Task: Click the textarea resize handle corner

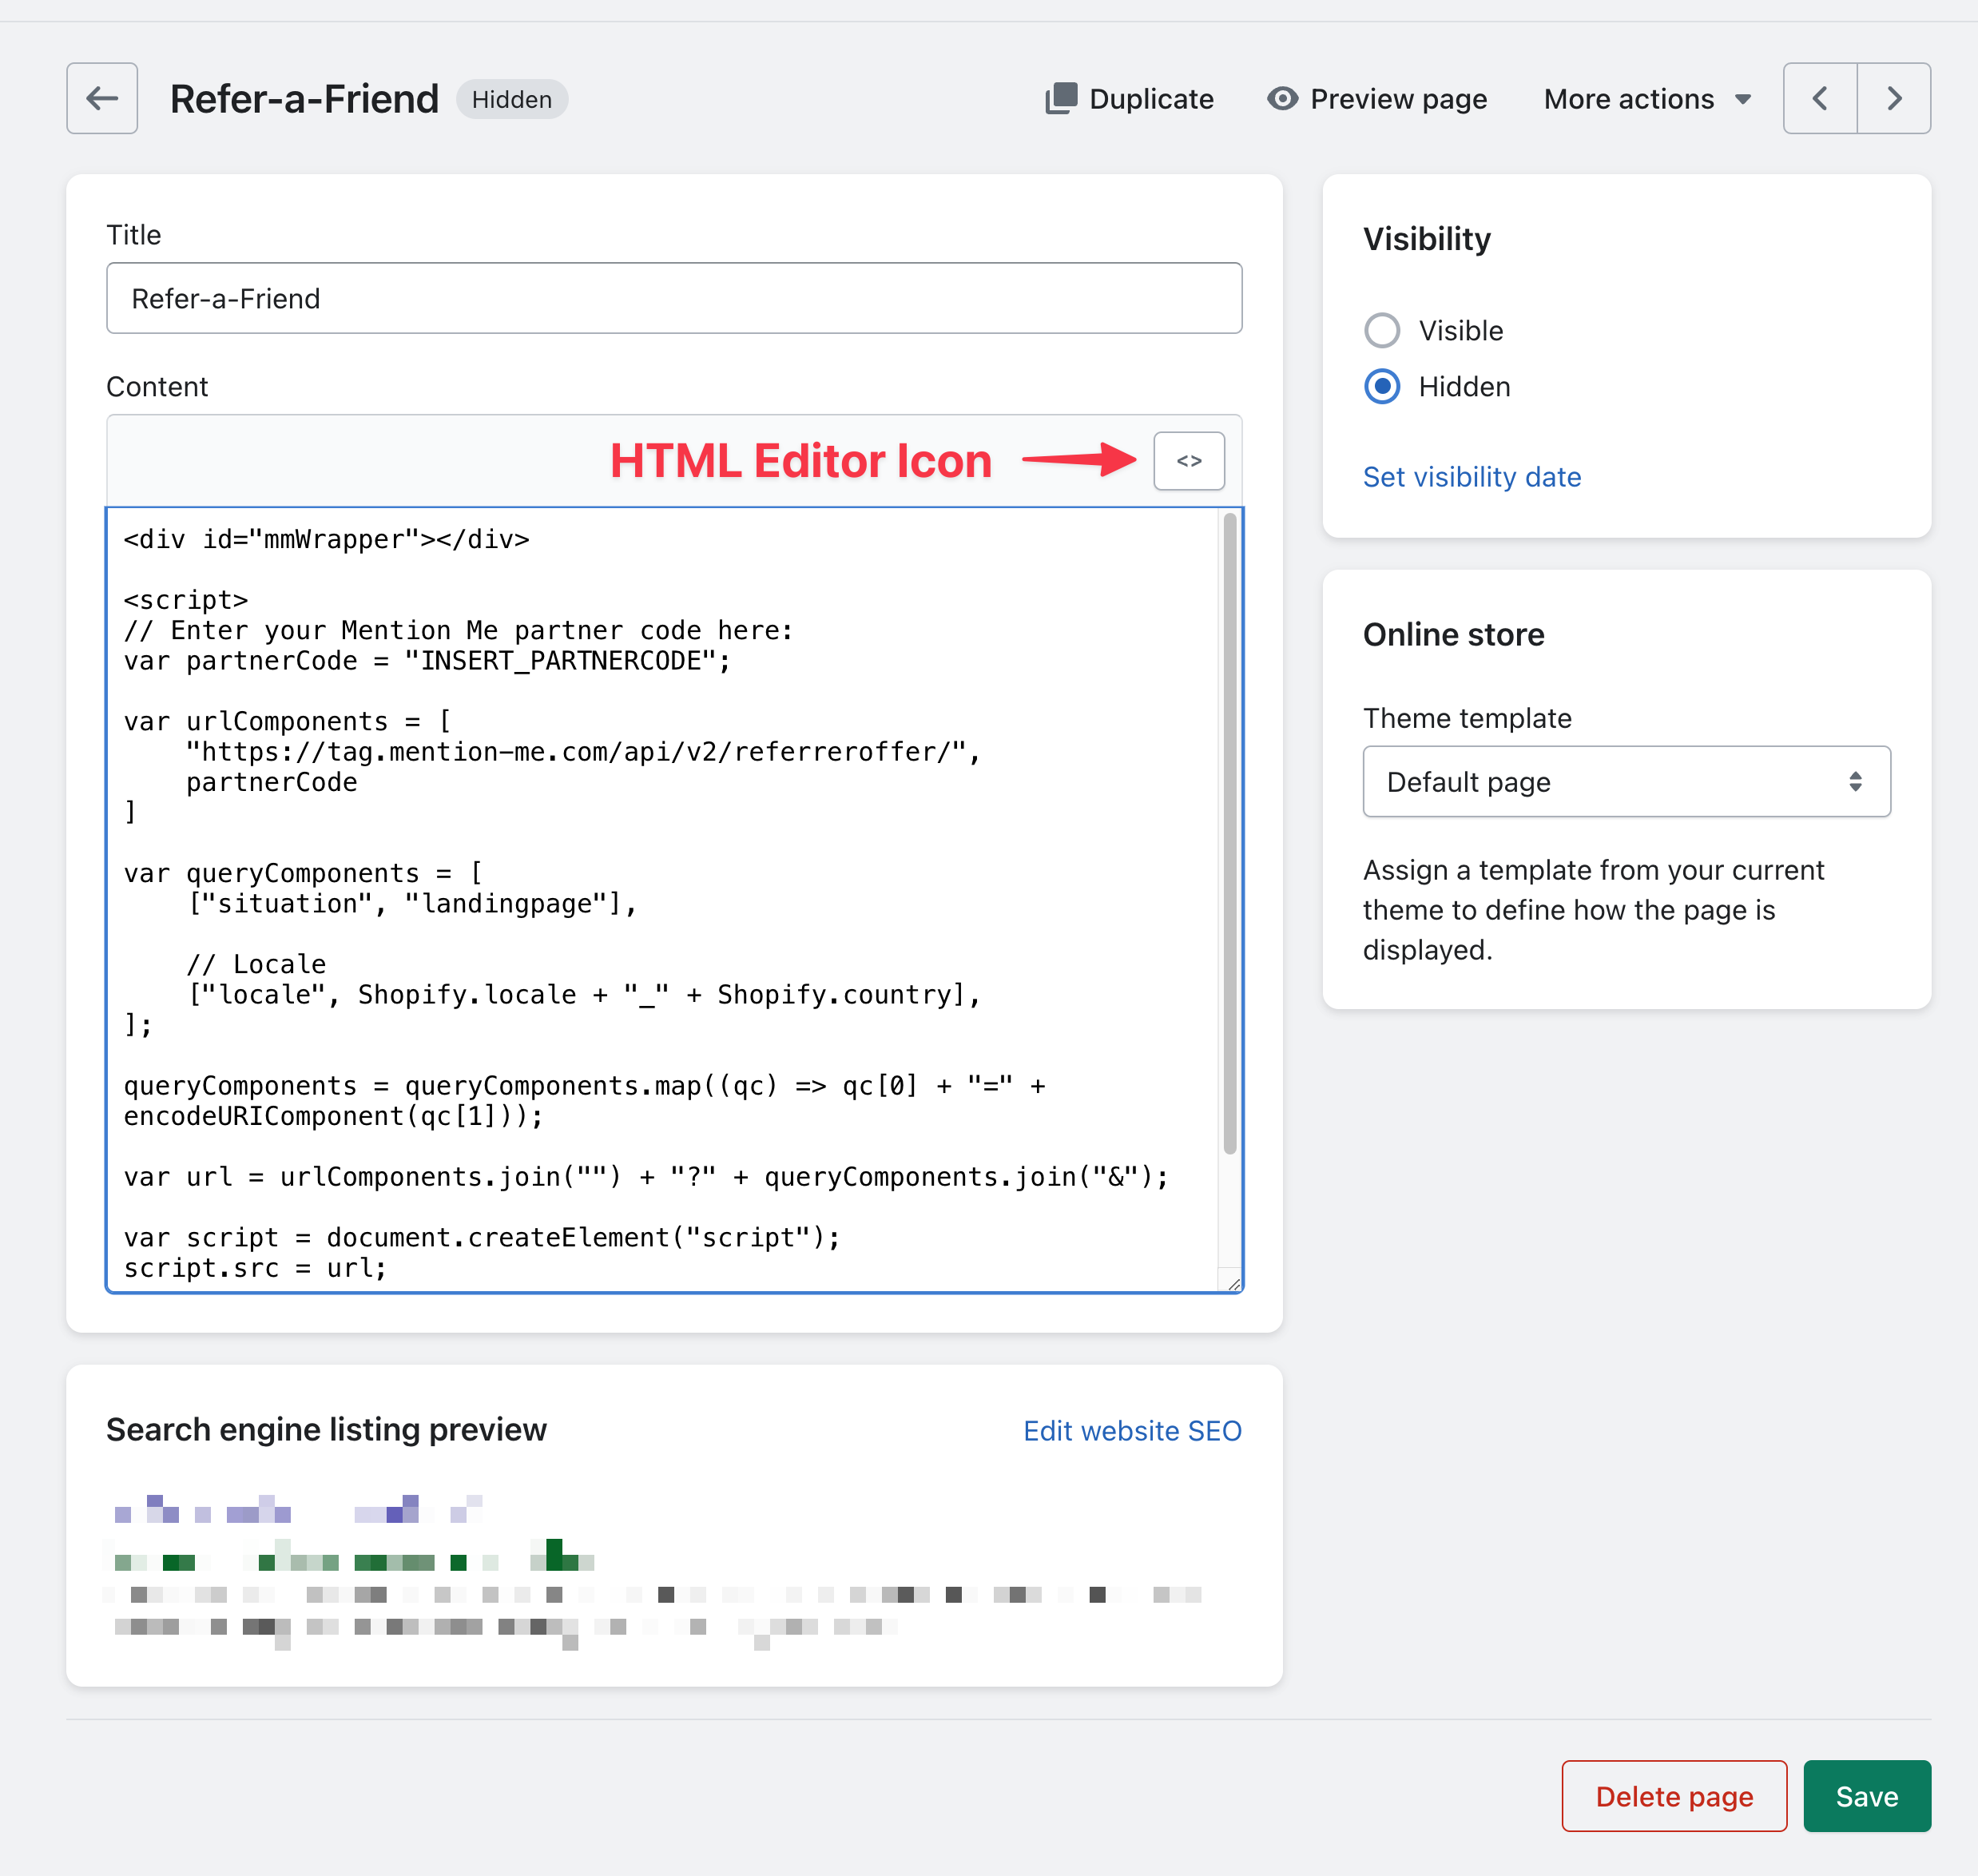Action: pos(1233,1284)
